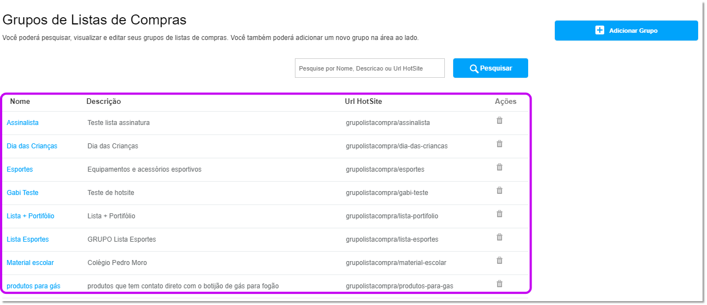707x305 pixels.
Task: Click the Adicionar Grupo button
Action: [x=626, y=31]
